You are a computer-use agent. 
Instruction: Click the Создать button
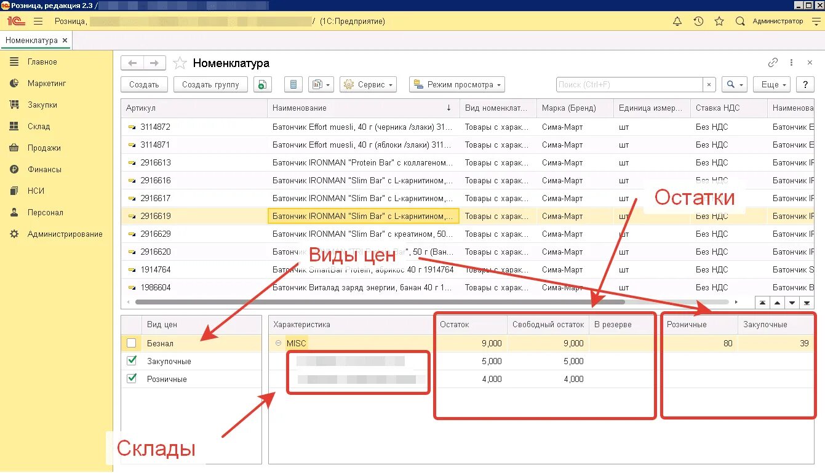point(144,84)
